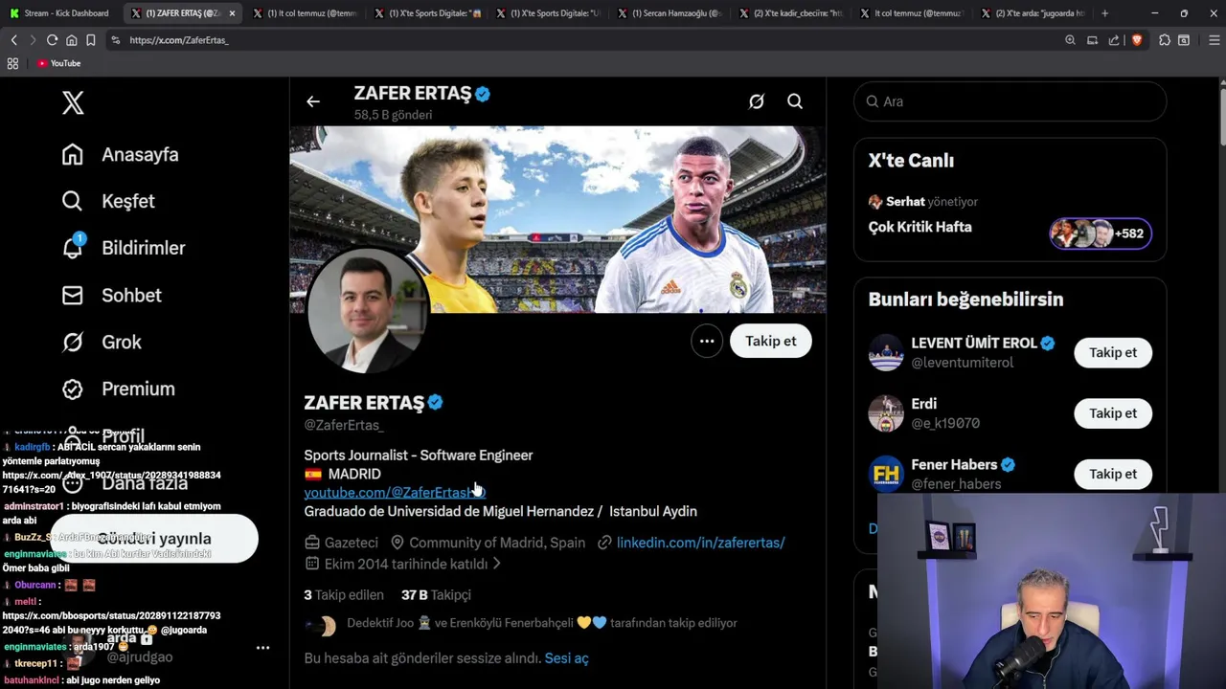
Task: Open Brave Shields lion icon
Action: [x=1136, y=40]
